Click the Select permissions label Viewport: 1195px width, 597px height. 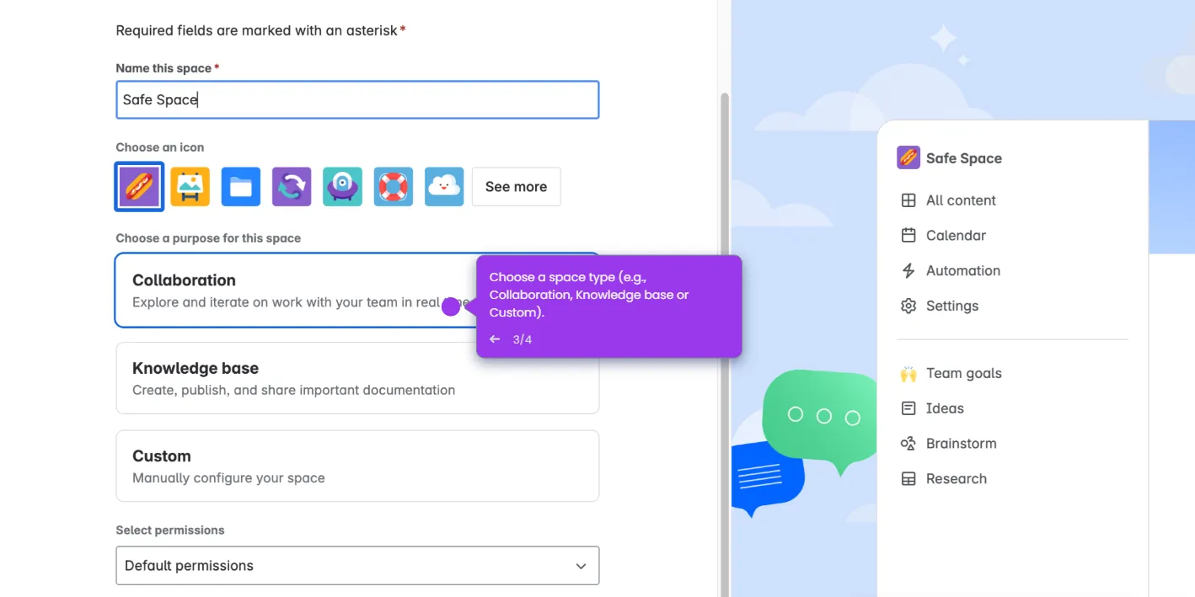170,530
